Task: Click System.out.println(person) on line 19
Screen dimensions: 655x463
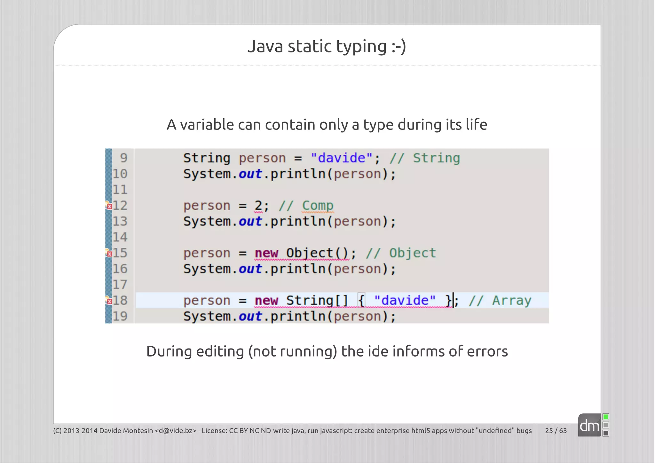Action: (289, 316)
